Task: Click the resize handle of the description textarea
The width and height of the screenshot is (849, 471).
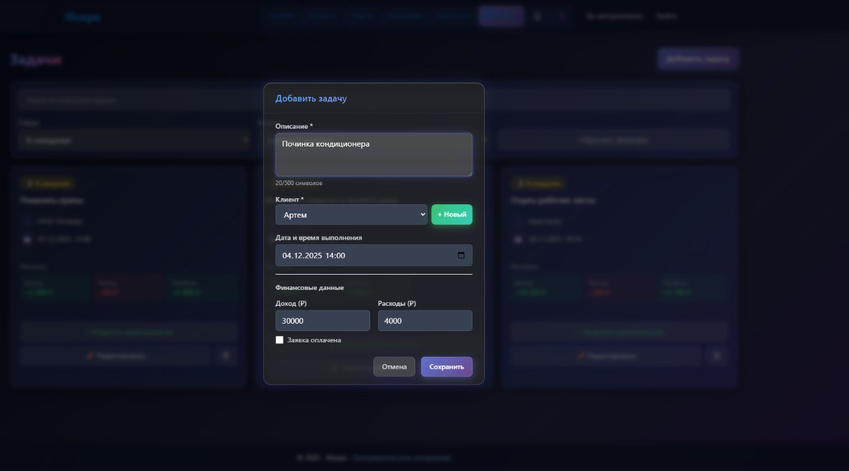Action: point(470,173)
